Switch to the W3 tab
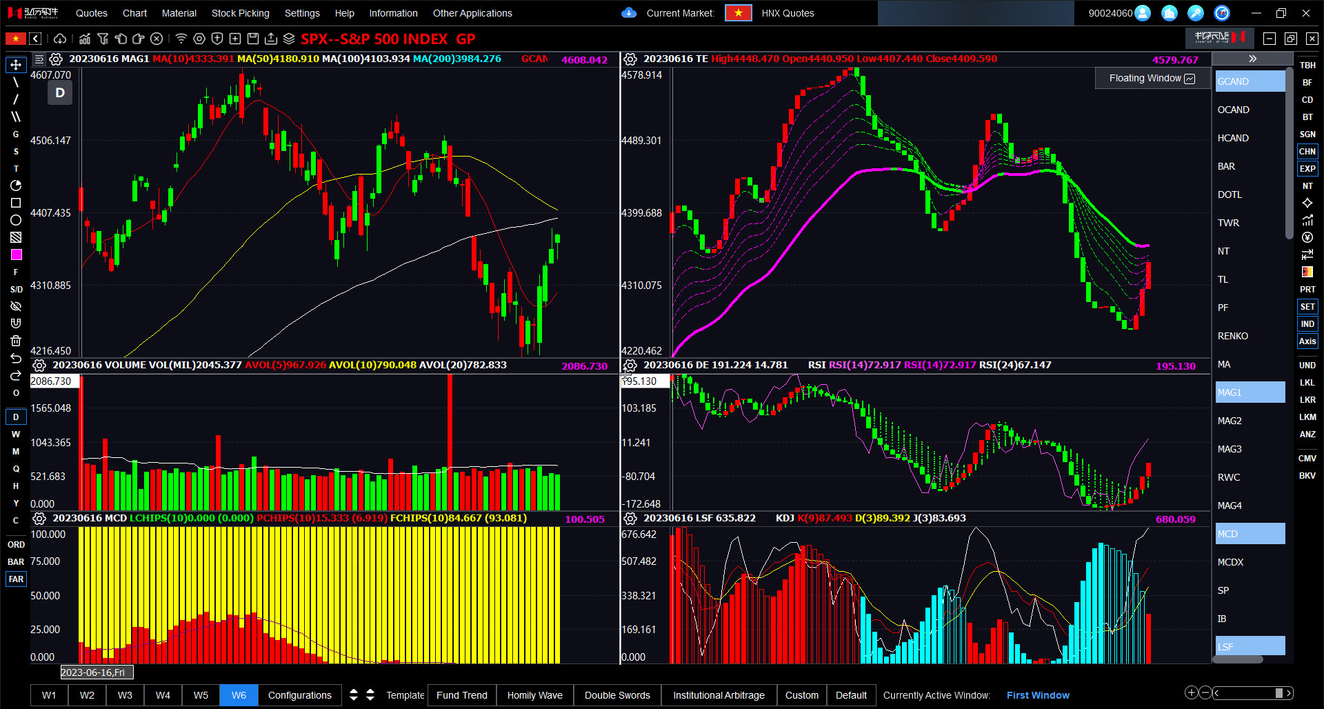Screen dimensions: 1324x709 click(125, 695)
